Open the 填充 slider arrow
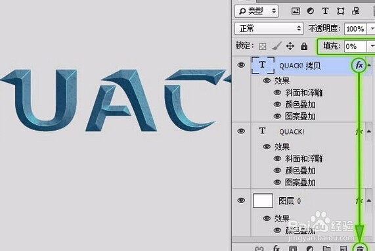375x251 pixels. point(371,46)
